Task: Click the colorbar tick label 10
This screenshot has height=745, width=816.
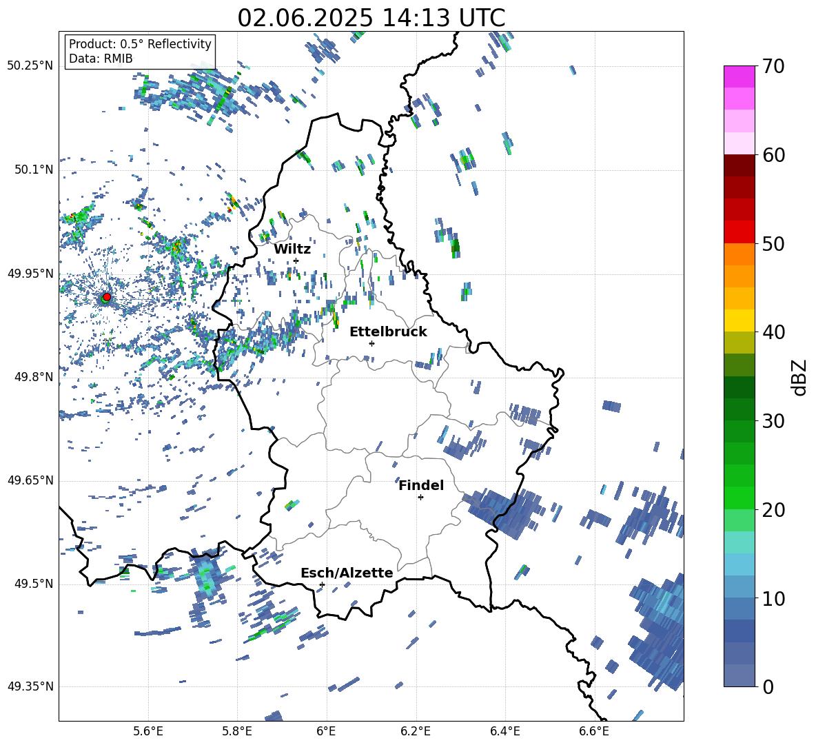Action: [773, 598]
